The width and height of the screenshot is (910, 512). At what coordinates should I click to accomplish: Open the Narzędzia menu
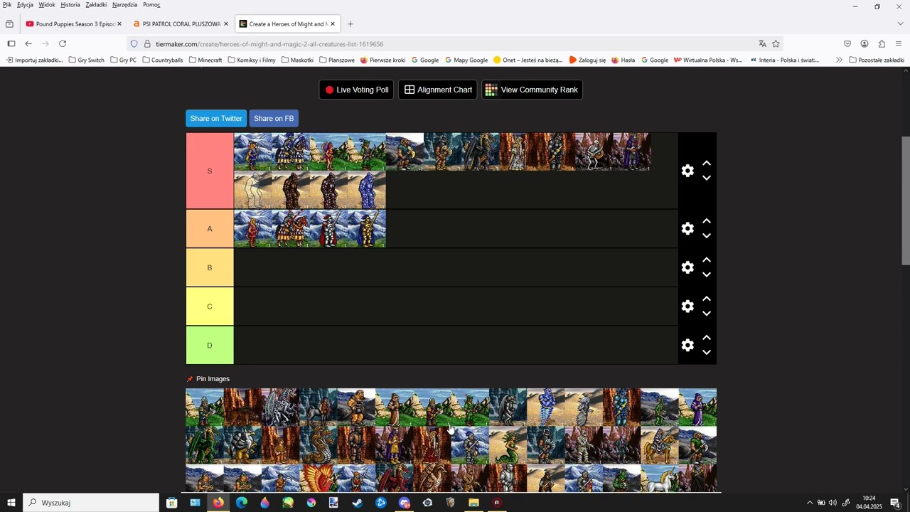click(124, 4)
